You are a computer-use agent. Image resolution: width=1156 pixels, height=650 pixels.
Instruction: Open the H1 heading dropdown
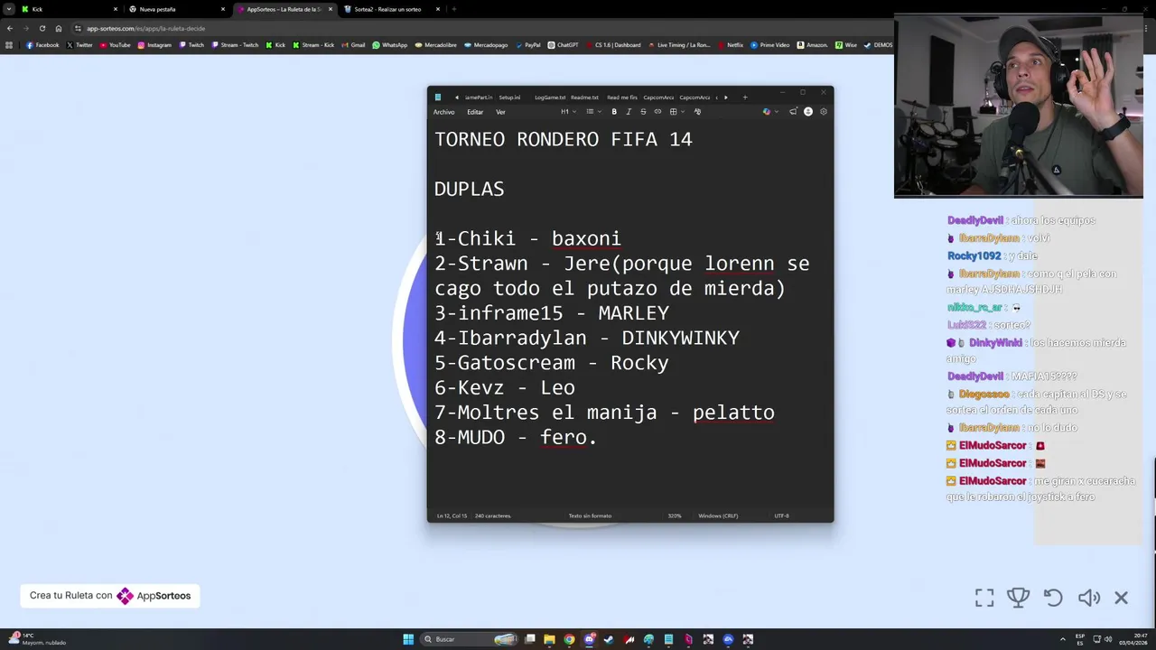(x=568, y=112)
